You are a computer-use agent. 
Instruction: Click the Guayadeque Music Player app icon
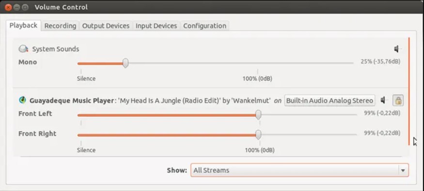click(22, 101)
